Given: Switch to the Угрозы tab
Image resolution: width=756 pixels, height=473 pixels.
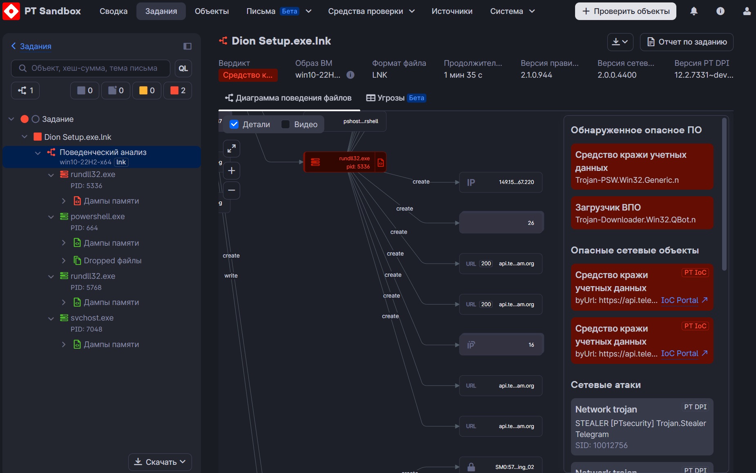Looking at the screenshot, I should pyautogui.click(x=396, y=98).
